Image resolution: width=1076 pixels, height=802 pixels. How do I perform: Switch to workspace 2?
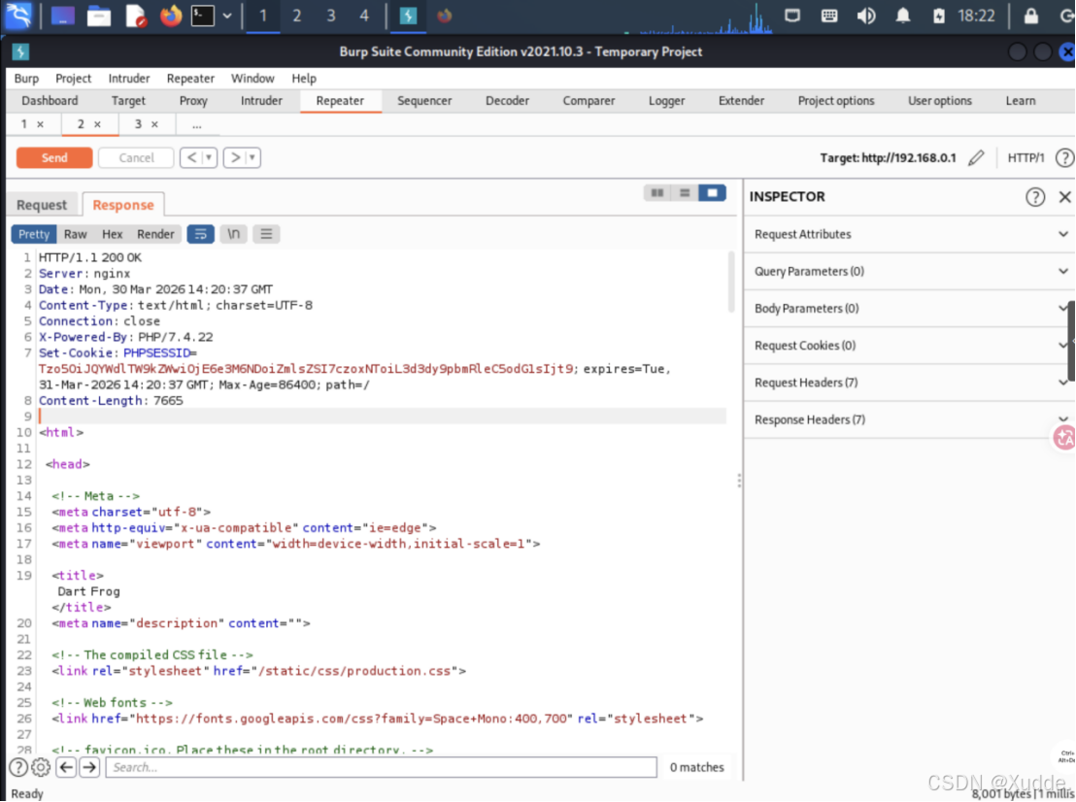296,16
